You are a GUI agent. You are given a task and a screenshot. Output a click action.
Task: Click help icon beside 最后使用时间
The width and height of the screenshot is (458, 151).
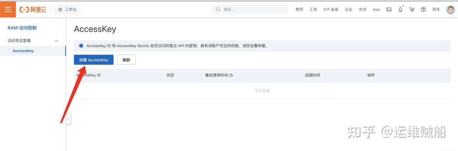coord(231,75)
